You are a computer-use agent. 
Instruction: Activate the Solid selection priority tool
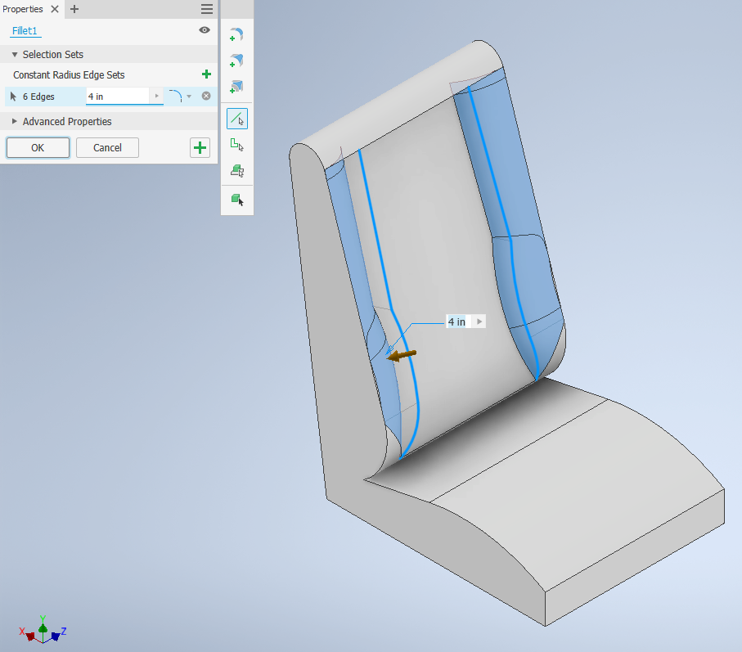pyautogui.click(x=237, y=200)
